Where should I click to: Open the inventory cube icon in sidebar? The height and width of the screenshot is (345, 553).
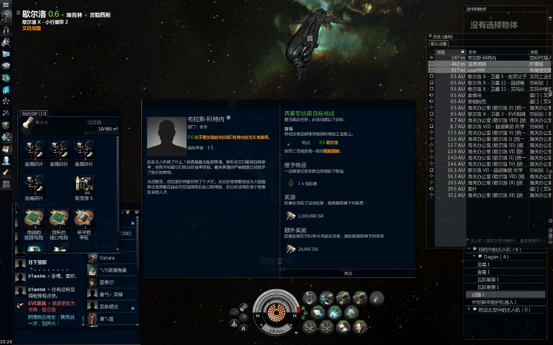point(6,125)
